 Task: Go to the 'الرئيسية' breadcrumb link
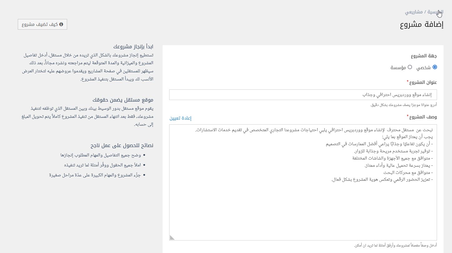[x=435, y=12]
